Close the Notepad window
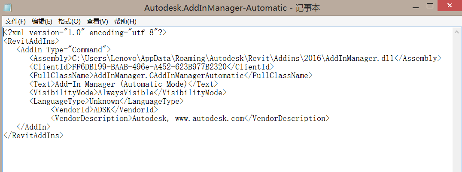 pos(450,6)
